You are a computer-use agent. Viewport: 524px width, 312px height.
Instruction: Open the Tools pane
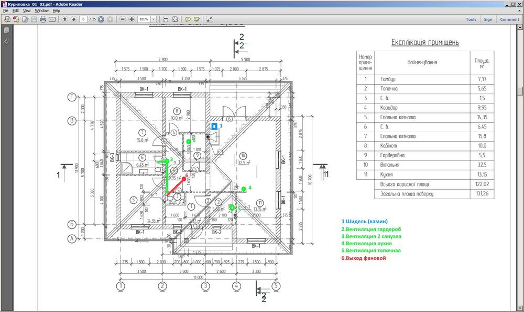click(471, 19)
